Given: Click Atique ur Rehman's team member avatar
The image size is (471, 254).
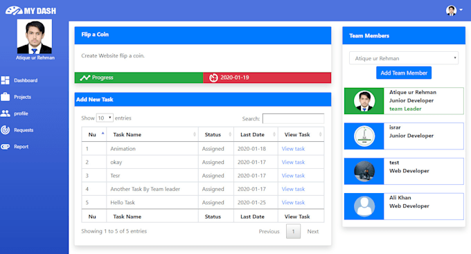Looking at the screenshot, I should (x=364, y=101).
